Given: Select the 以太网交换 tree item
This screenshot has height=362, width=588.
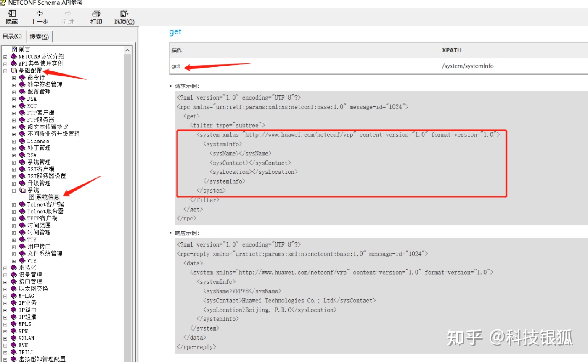Looking at the screenshot, I should point(33,289).
